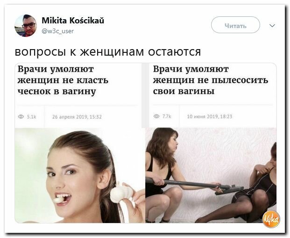Click the eye views icon showing 7.7k
This screenshot has width=290, height=238.
tap(156, 116)
